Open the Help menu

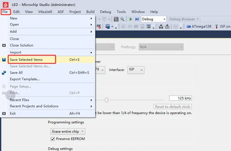(154, 12)
